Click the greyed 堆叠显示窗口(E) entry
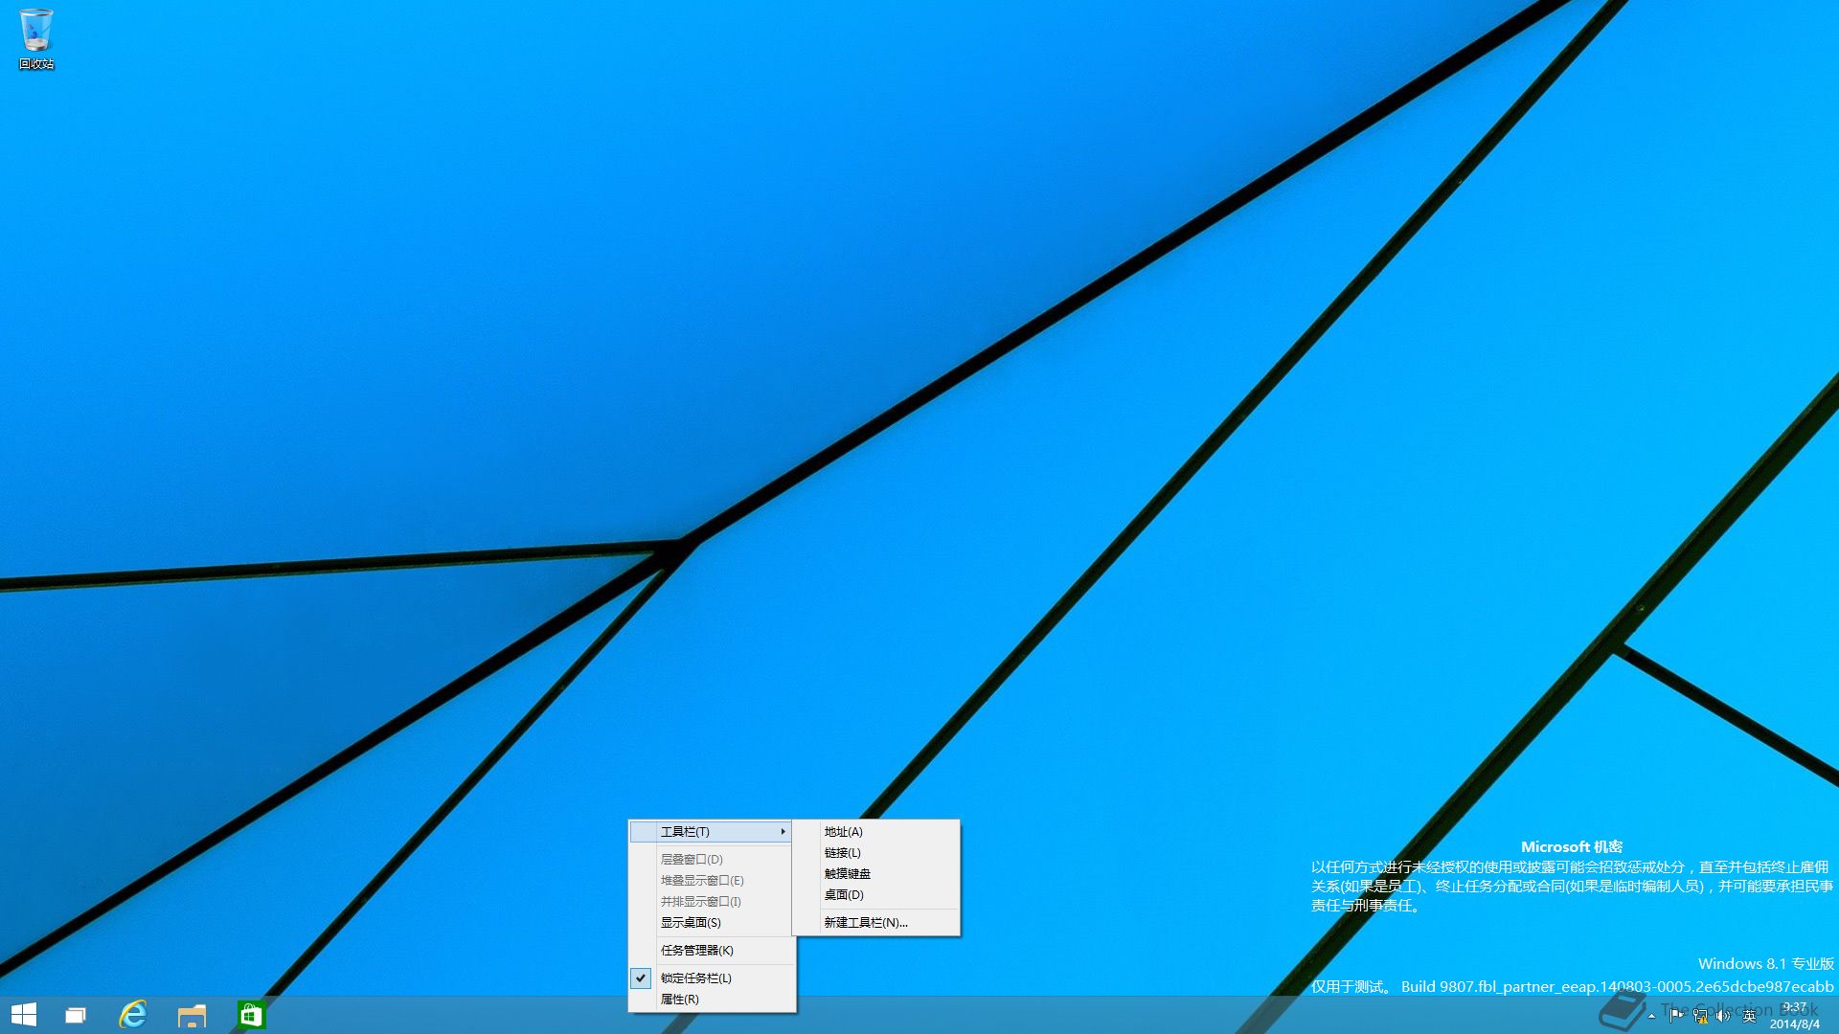This screenshot has width=1839, height=1034. (x=712, y=881)
